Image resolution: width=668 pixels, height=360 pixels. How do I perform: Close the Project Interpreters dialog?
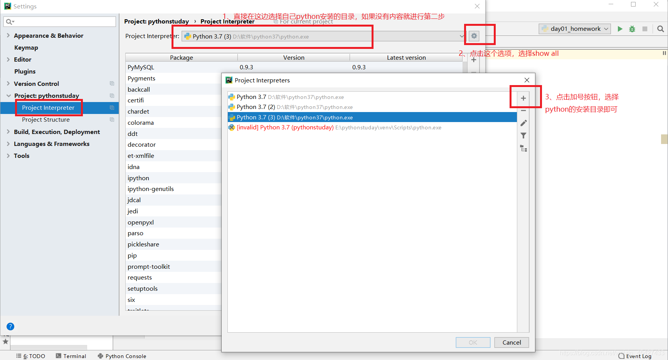tap(527, 80)
